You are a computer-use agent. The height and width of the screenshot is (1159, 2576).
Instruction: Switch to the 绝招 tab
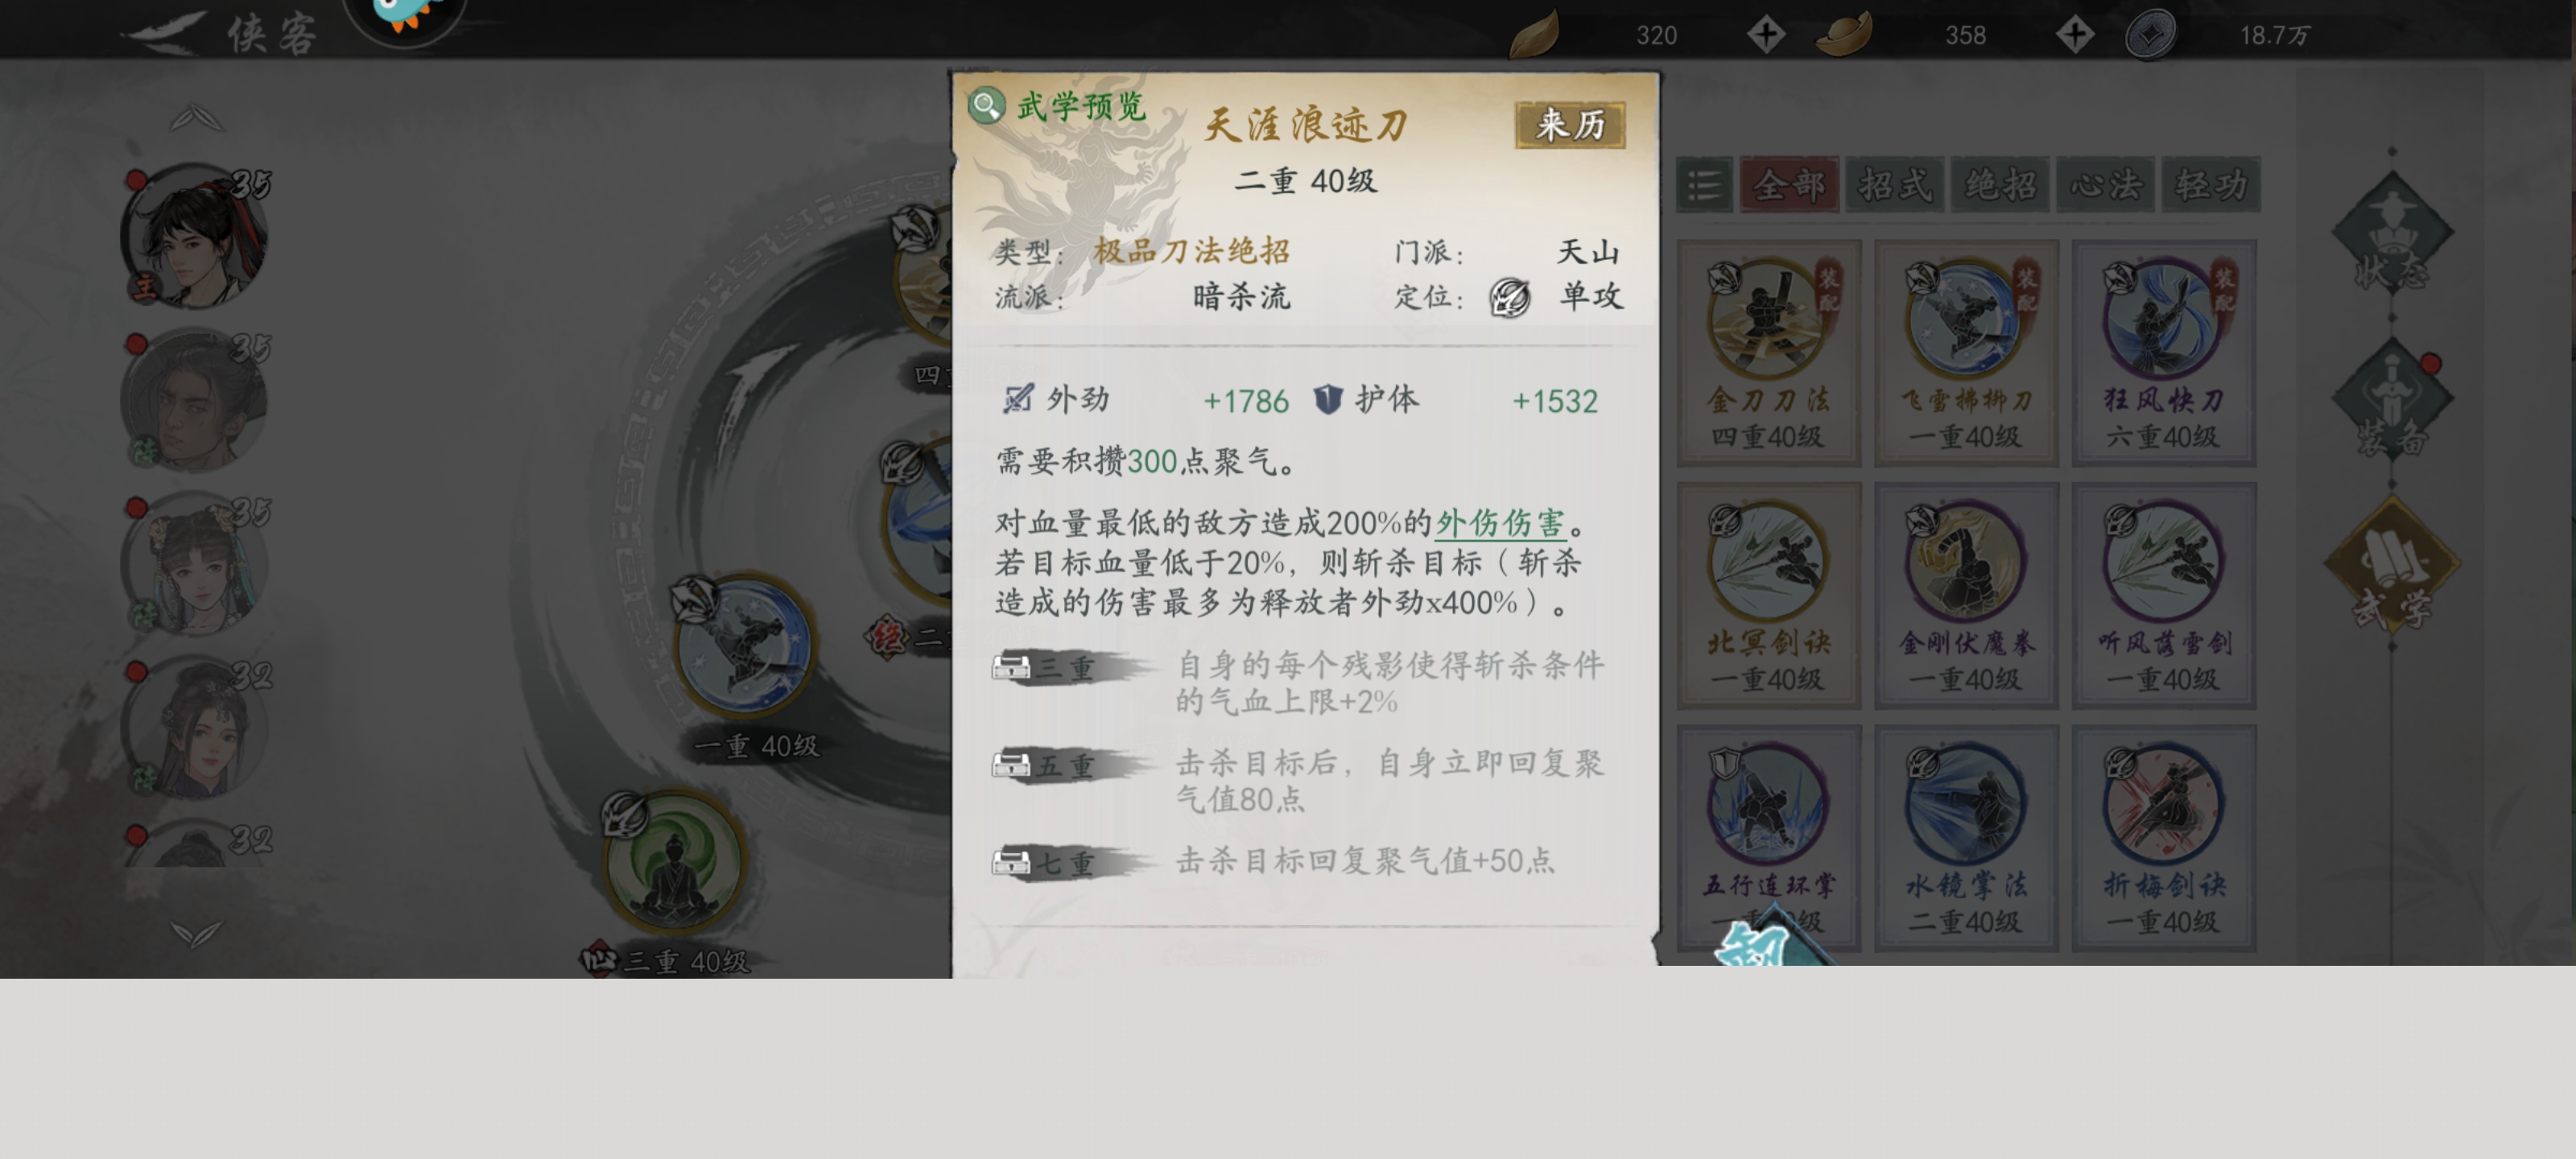[x=2000, y=185]
